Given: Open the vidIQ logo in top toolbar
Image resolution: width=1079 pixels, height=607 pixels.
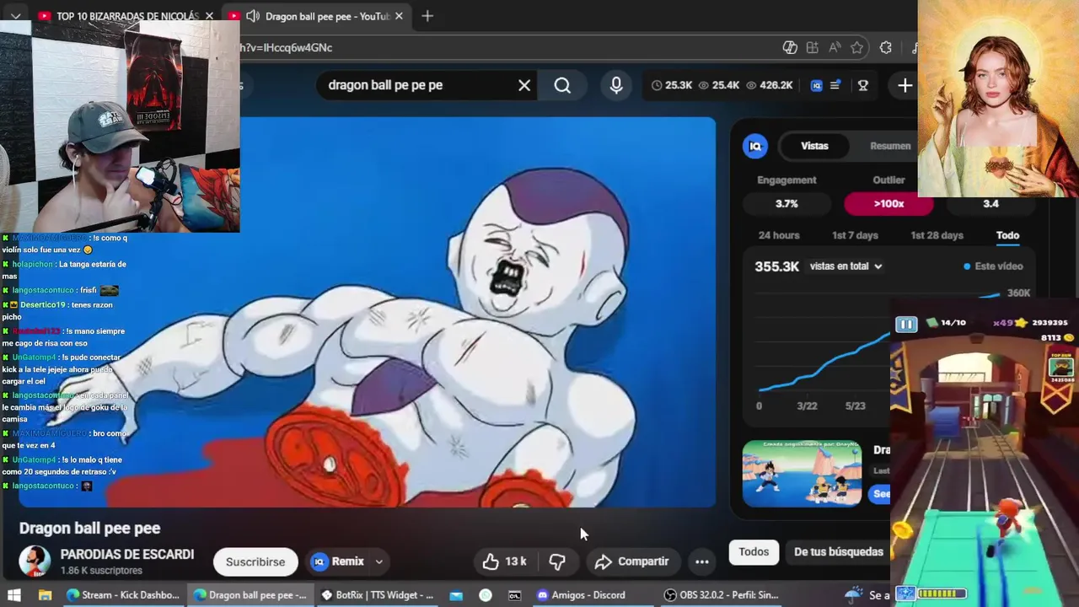Looking at the screenshot, I should (x=816, y=85).
